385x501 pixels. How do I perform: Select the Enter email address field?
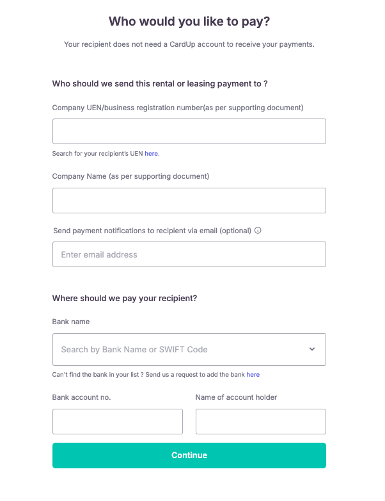pos(189,254)
